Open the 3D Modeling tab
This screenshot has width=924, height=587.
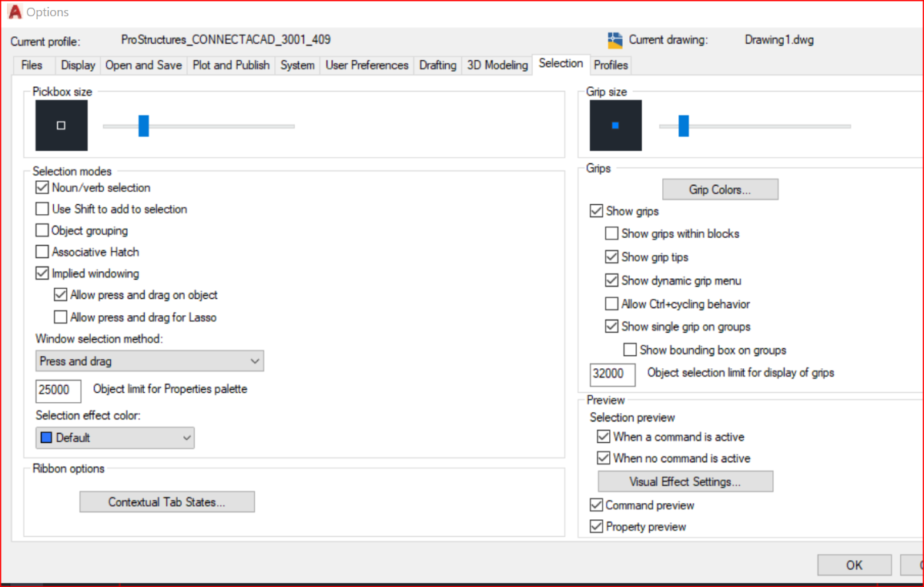coord(497,65)
